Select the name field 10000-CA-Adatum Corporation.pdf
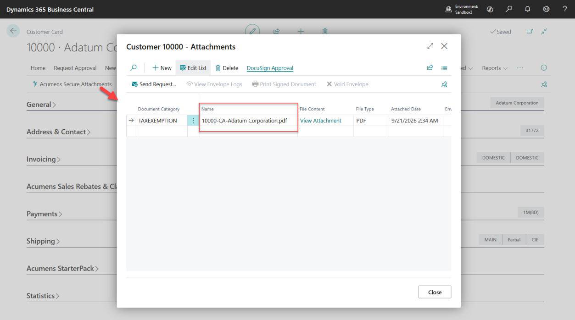Image resolution: width=575 pixels, height=320 pixels. coord(248,121)
